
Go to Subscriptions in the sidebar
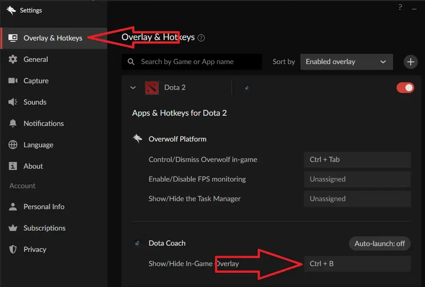(x=44, y=228)
